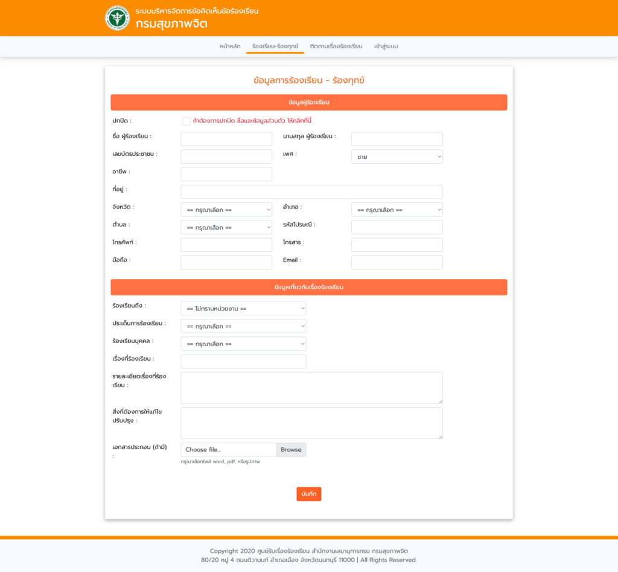Open the เพศ gender dropdown
This screenshot has height=572, width=618.
tap(397, 156)
